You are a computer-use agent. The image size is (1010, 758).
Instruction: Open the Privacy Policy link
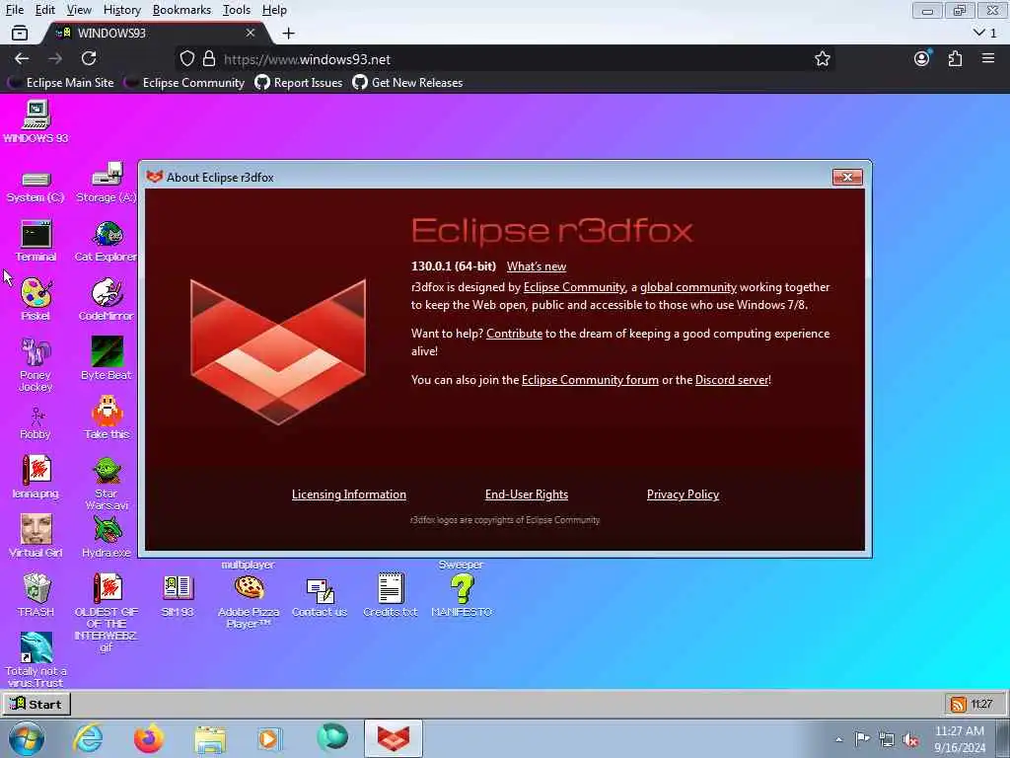[x=683, y=494]
